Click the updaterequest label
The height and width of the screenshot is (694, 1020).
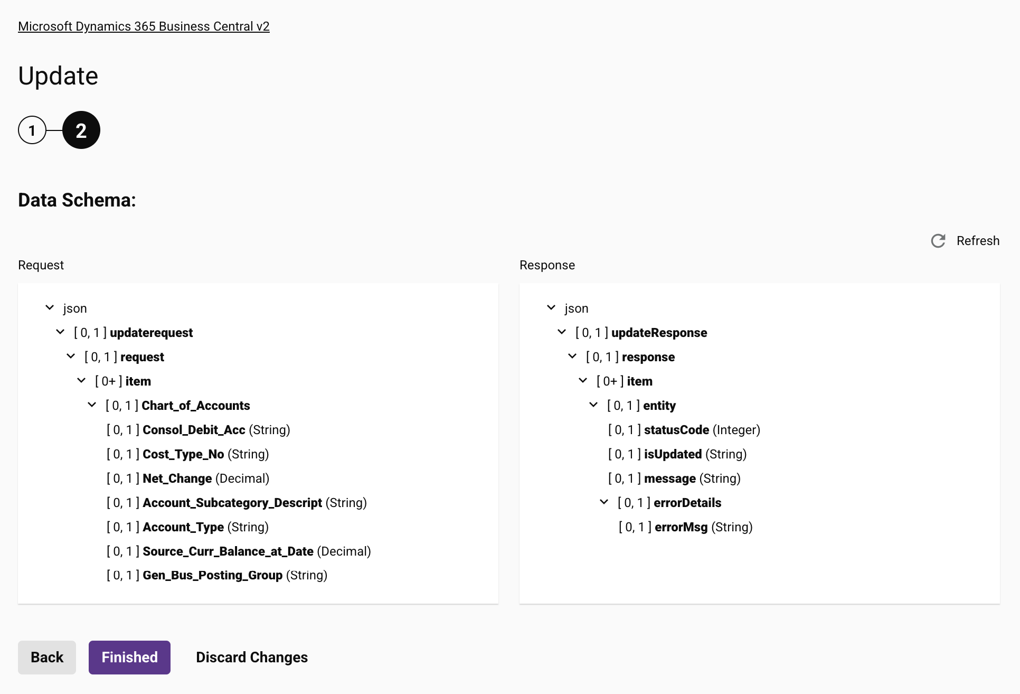(152, 333)
